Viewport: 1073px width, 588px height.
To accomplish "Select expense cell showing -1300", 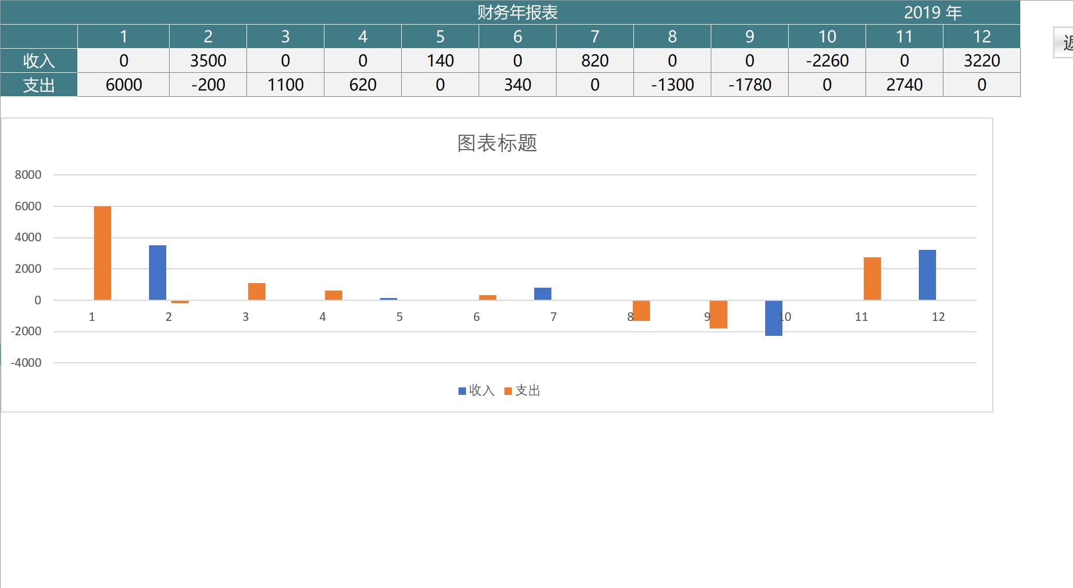I will pyautogui.click(x=672, y=85).
